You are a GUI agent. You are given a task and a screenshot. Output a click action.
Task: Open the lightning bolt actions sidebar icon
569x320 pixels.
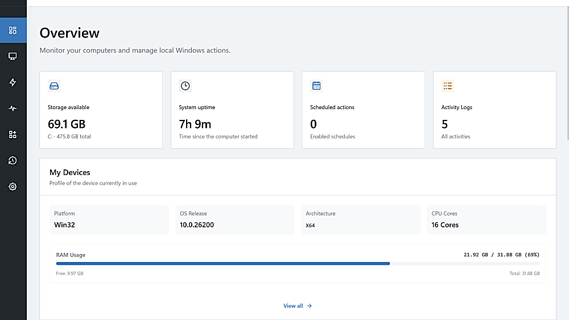(13, 82)
